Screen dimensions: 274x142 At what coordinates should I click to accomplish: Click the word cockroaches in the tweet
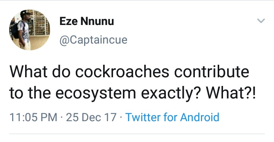click(x=122, y=72)
